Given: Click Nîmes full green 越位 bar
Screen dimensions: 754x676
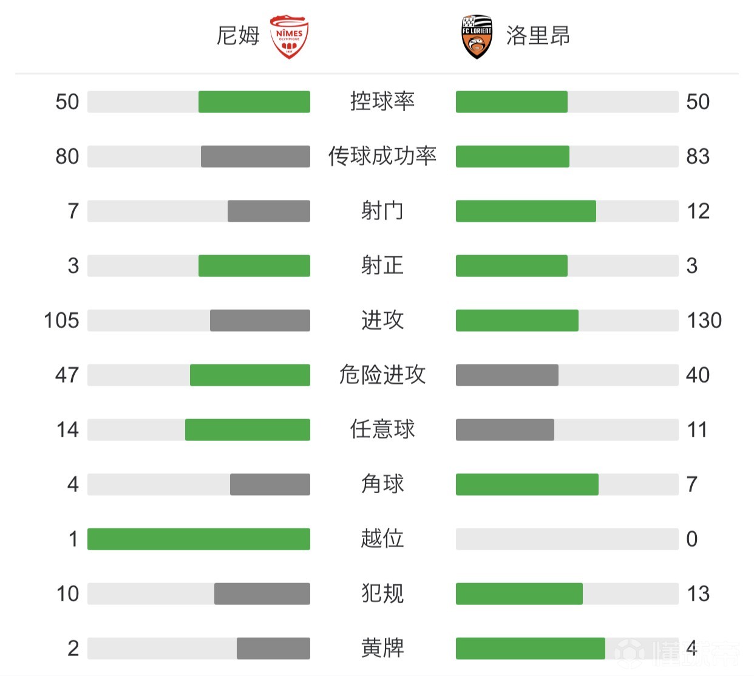Looking at the screenshot, I should pos(199,539).
